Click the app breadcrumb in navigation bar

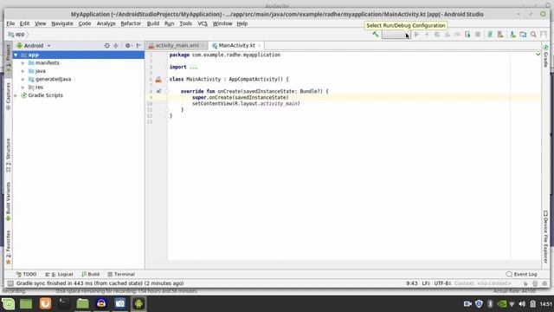(x=16, y=35)
